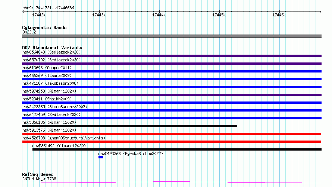The image size is (332, 187).
Task: Click nsv5866136 (Almarri2020) label
Action: pos(49,122)
